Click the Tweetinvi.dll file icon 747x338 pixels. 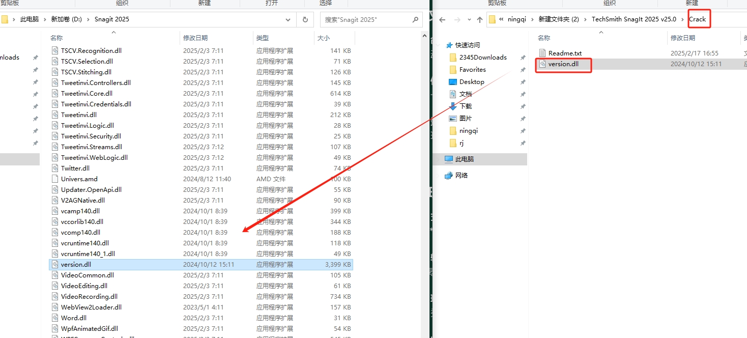(55, 115)
